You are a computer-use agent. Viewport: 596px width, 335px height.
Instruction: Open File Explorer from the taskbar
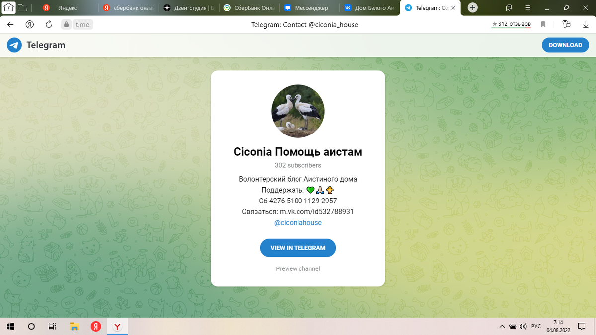pos(74,326)
